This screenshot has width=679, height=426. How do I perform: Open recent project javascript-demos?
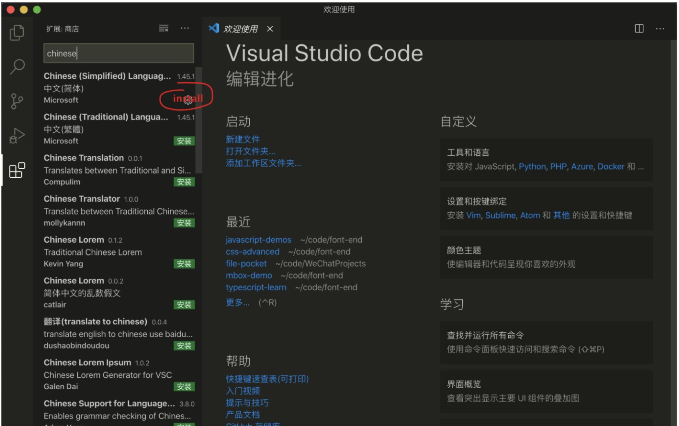coord(258,240)
